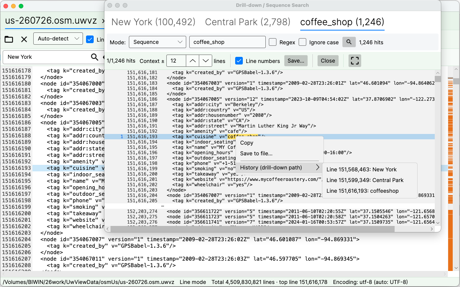Viewport: 460px width, 287px height.
Task: Toggle fullscreen view of the drill-down results
Action: pos(355,61)
